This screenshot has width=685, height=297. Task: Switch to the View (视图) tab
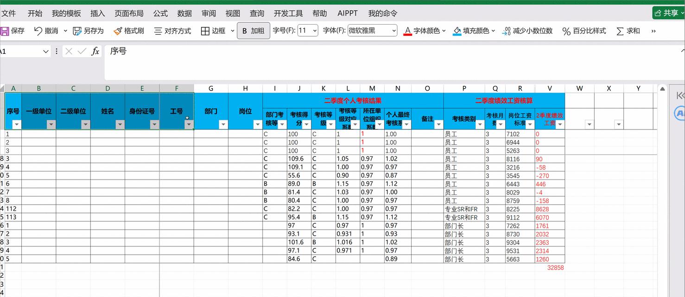click(x=233, y=13)
